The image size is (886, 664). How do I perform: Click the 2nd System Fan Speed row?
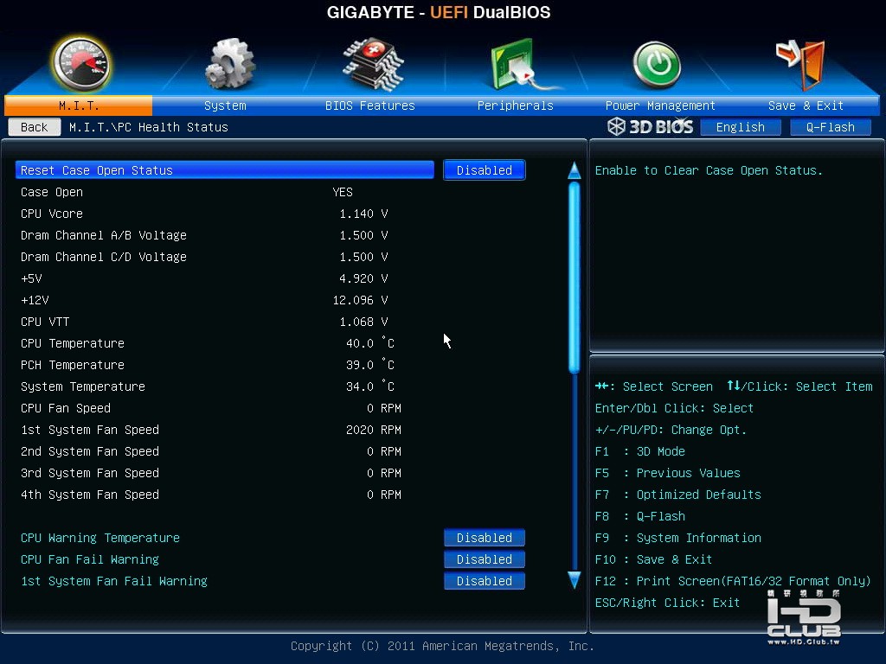pos(211,451)
